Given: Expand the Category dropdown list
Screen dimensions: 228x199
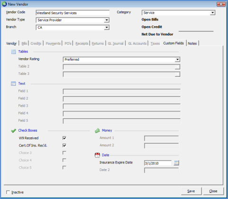Looking at the screenshot, I should 212,13.
